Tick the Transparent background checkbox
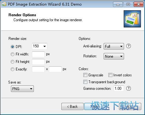Screen dimensions: 145x115 (85, 82)
